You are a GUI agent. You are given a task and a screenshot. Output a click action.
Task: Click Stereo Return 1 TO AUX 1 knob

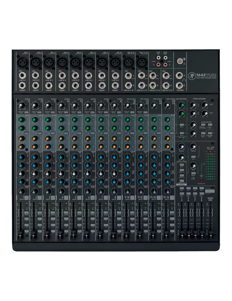(205, 105)
